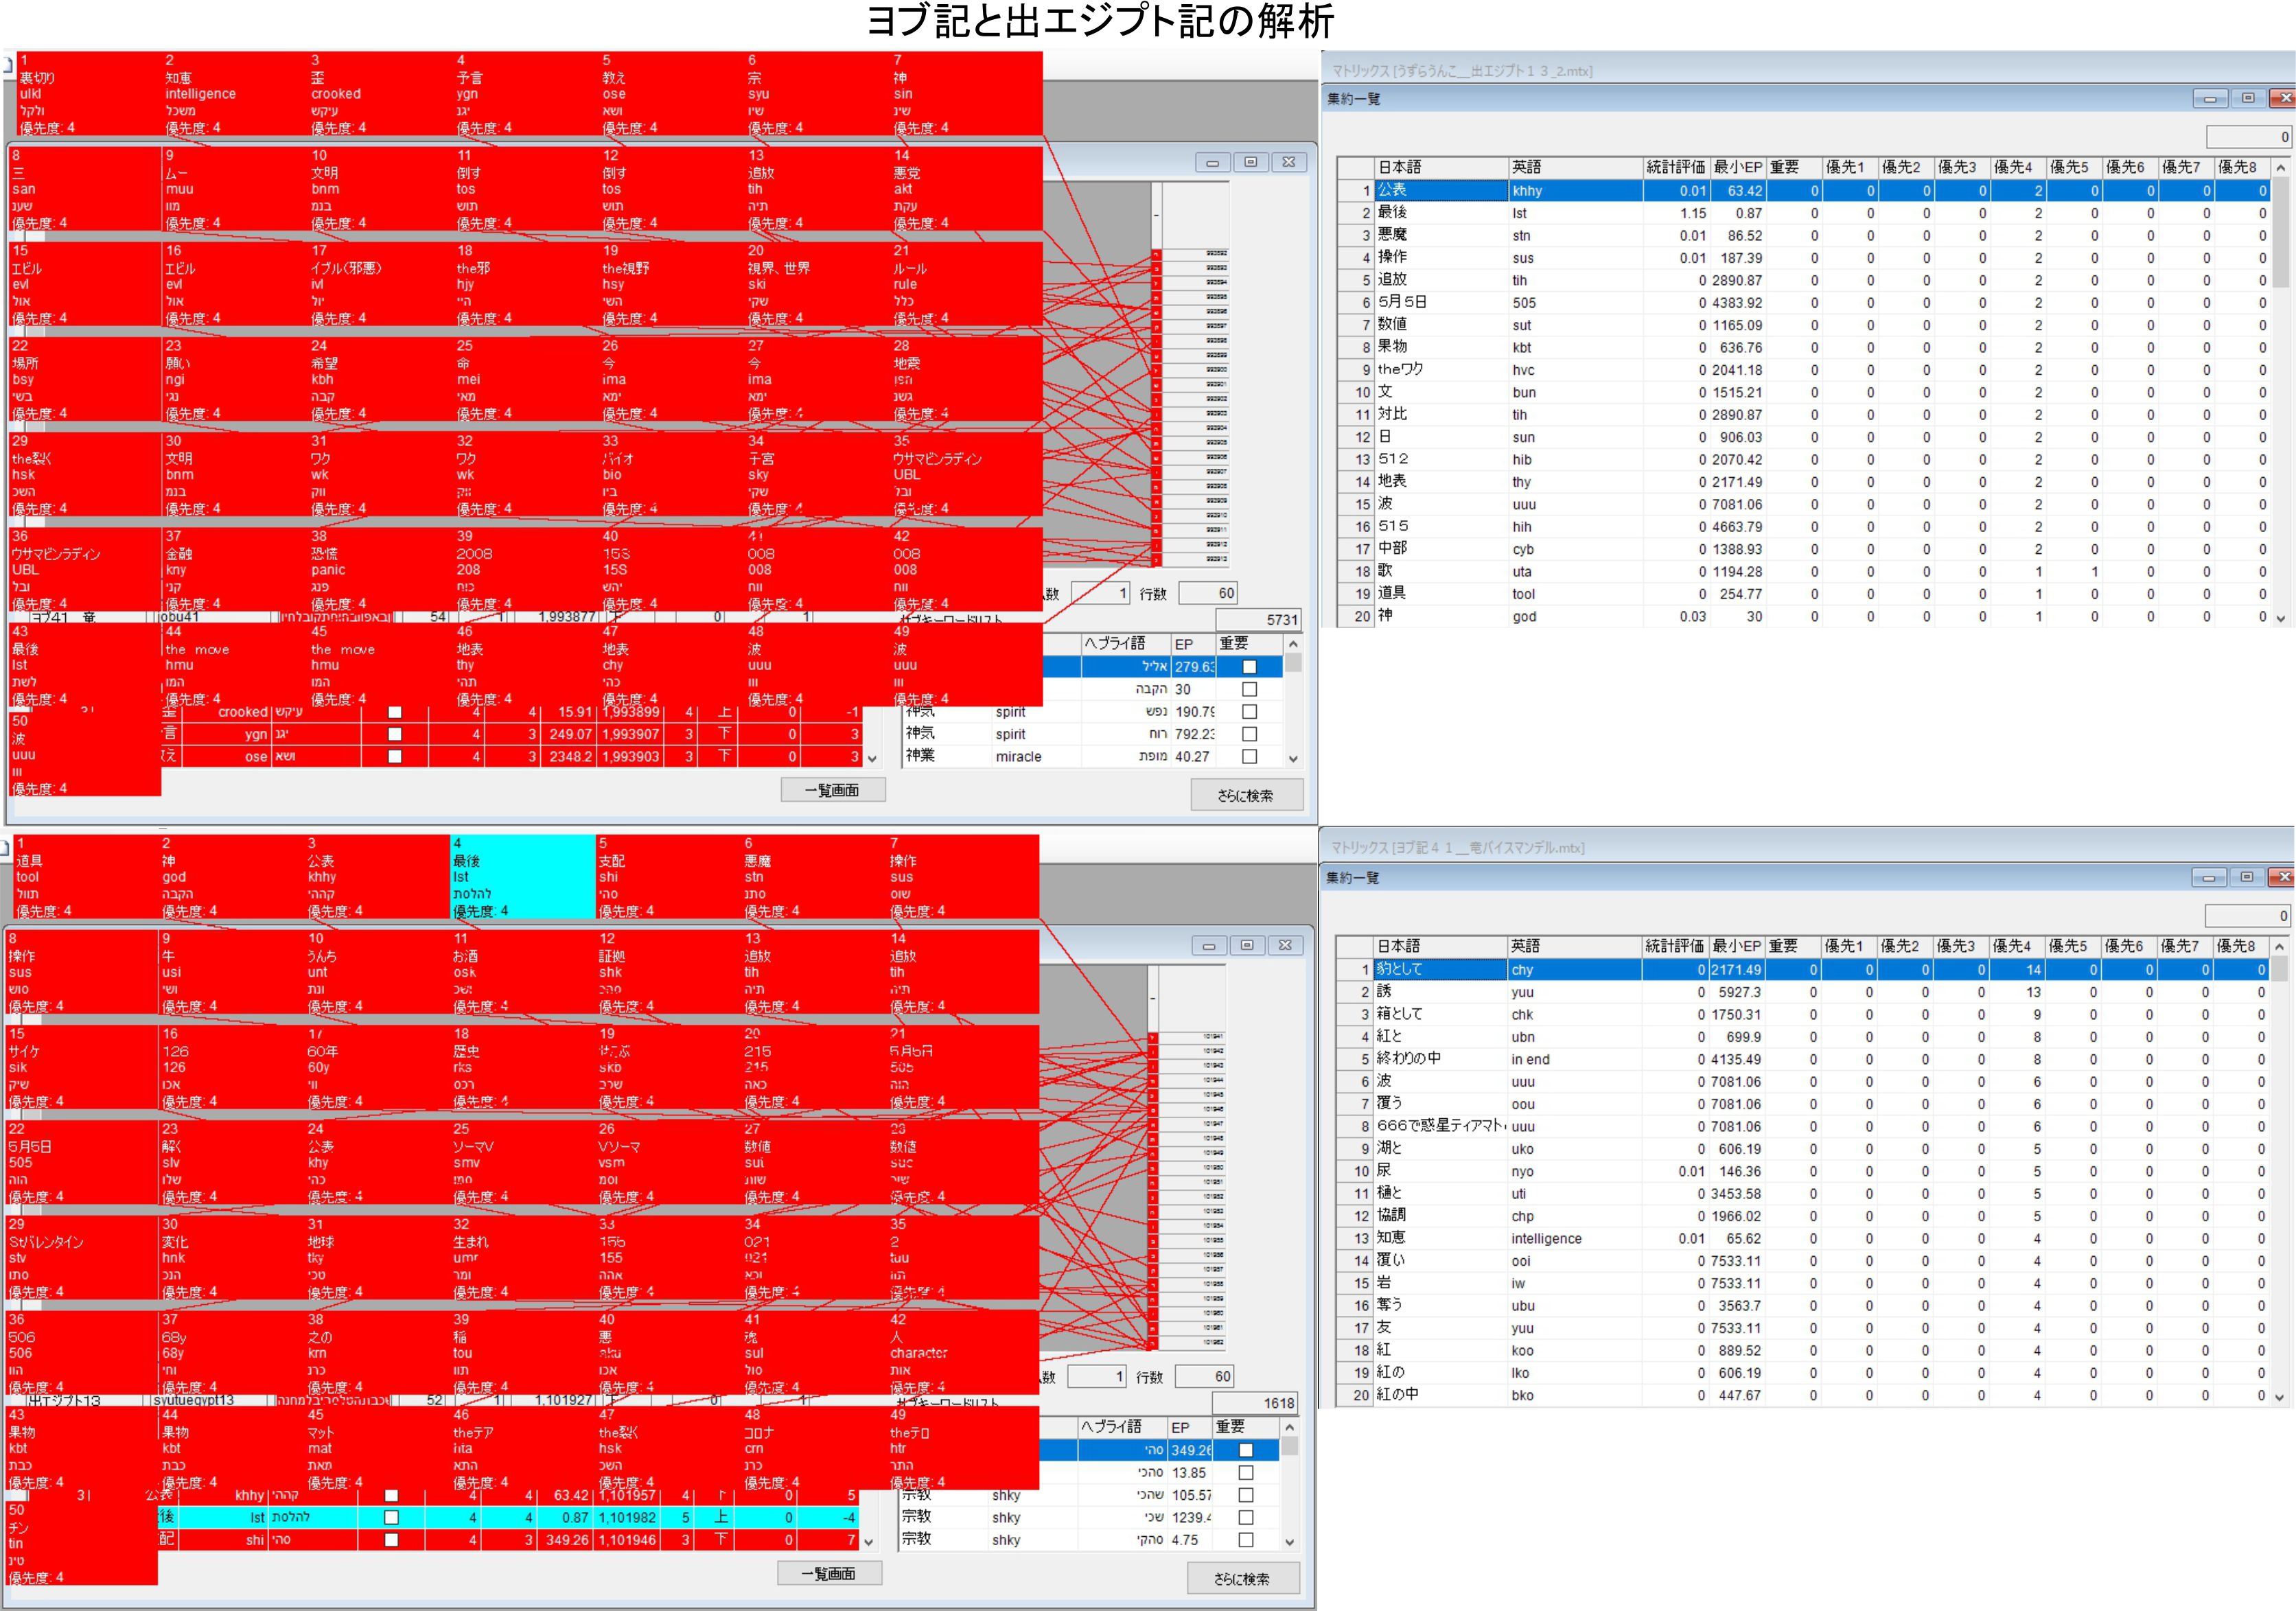
Task: Check 重要 box for EP 1239 shky row
Action: [x=1246, y=1517]
